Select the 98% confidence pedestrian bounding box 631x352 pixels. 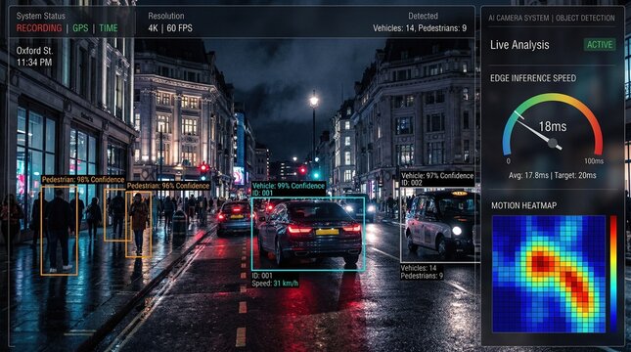click(59, 230)
